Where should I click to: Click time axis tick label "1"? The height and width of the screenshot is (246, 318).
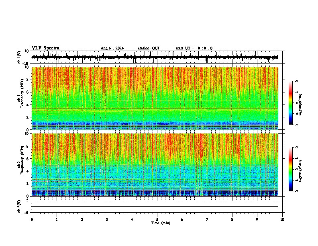pos(57,219)
